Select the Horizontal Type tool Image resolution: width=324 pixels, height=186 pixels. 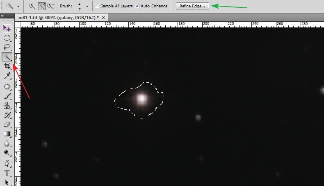[x=7, y=173]
